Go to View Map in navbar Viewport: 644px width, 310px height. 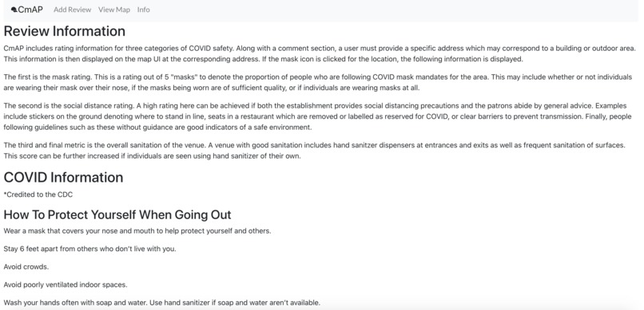pos(114,10)
